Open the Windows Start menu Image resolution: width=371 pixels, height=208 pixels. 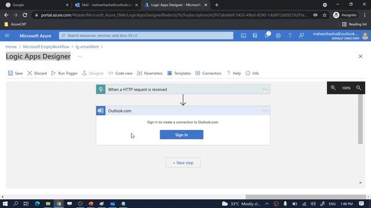(5, 204)
